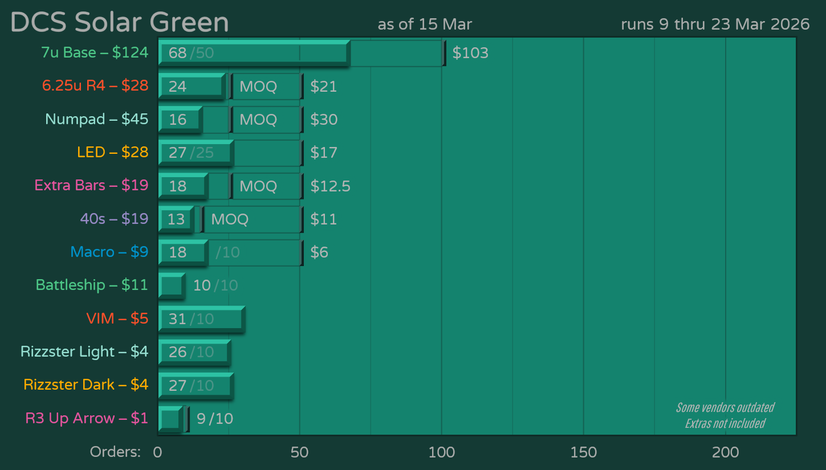Select the 40s bar showing 13

click(x=177, y=219)
